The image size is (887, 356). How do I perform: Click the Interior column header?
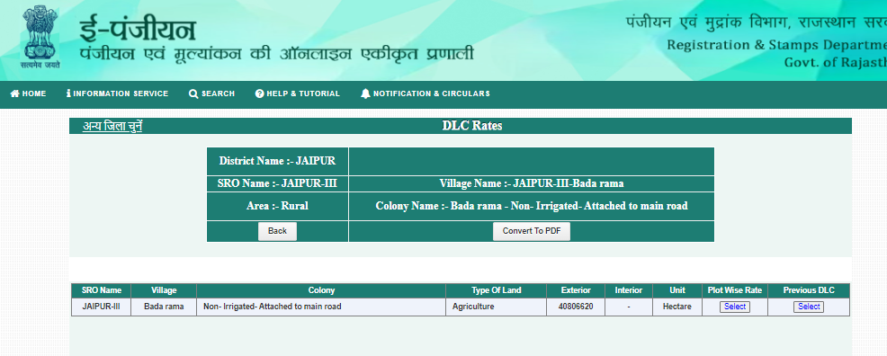(x=629, y=290)
